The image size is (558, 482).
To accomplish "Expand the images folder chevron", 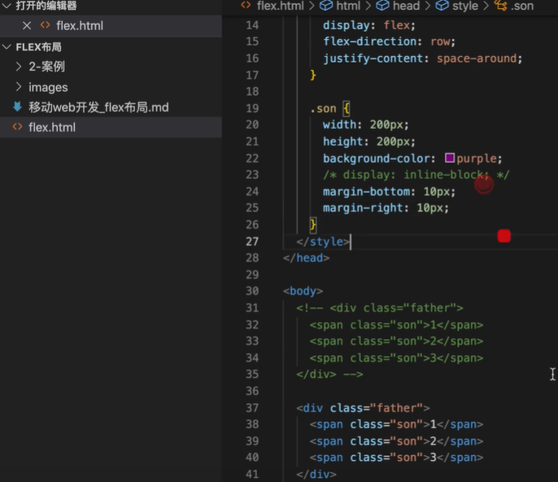I will coord(19,87).
